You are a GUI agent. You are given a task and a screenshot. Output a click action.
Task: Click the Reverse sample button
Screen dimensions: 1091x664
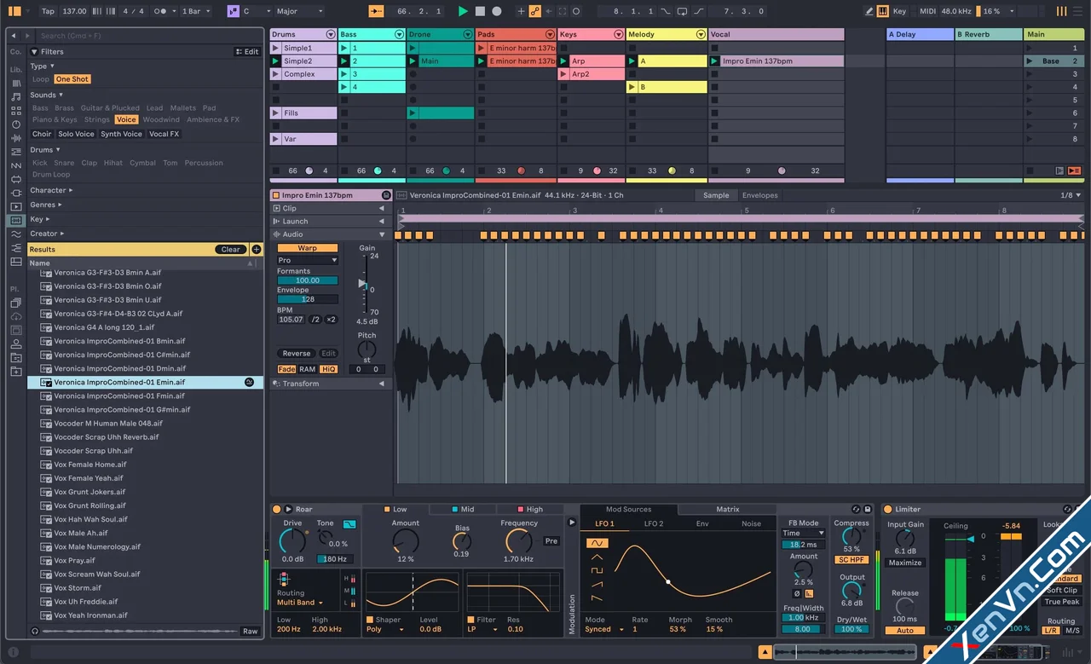[297, 354]
